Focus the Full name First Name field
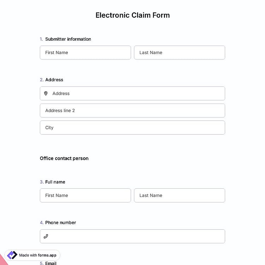The width and height of the screenshot is (265, 265). point(86,195)
